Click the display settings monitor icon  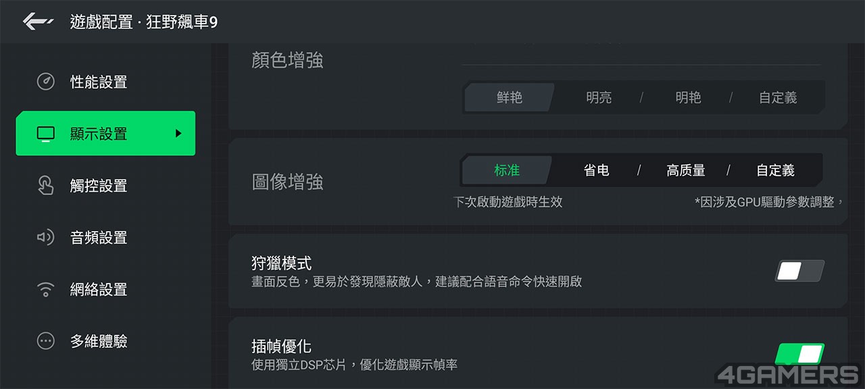pyautogui.click(x=45, y=134)
